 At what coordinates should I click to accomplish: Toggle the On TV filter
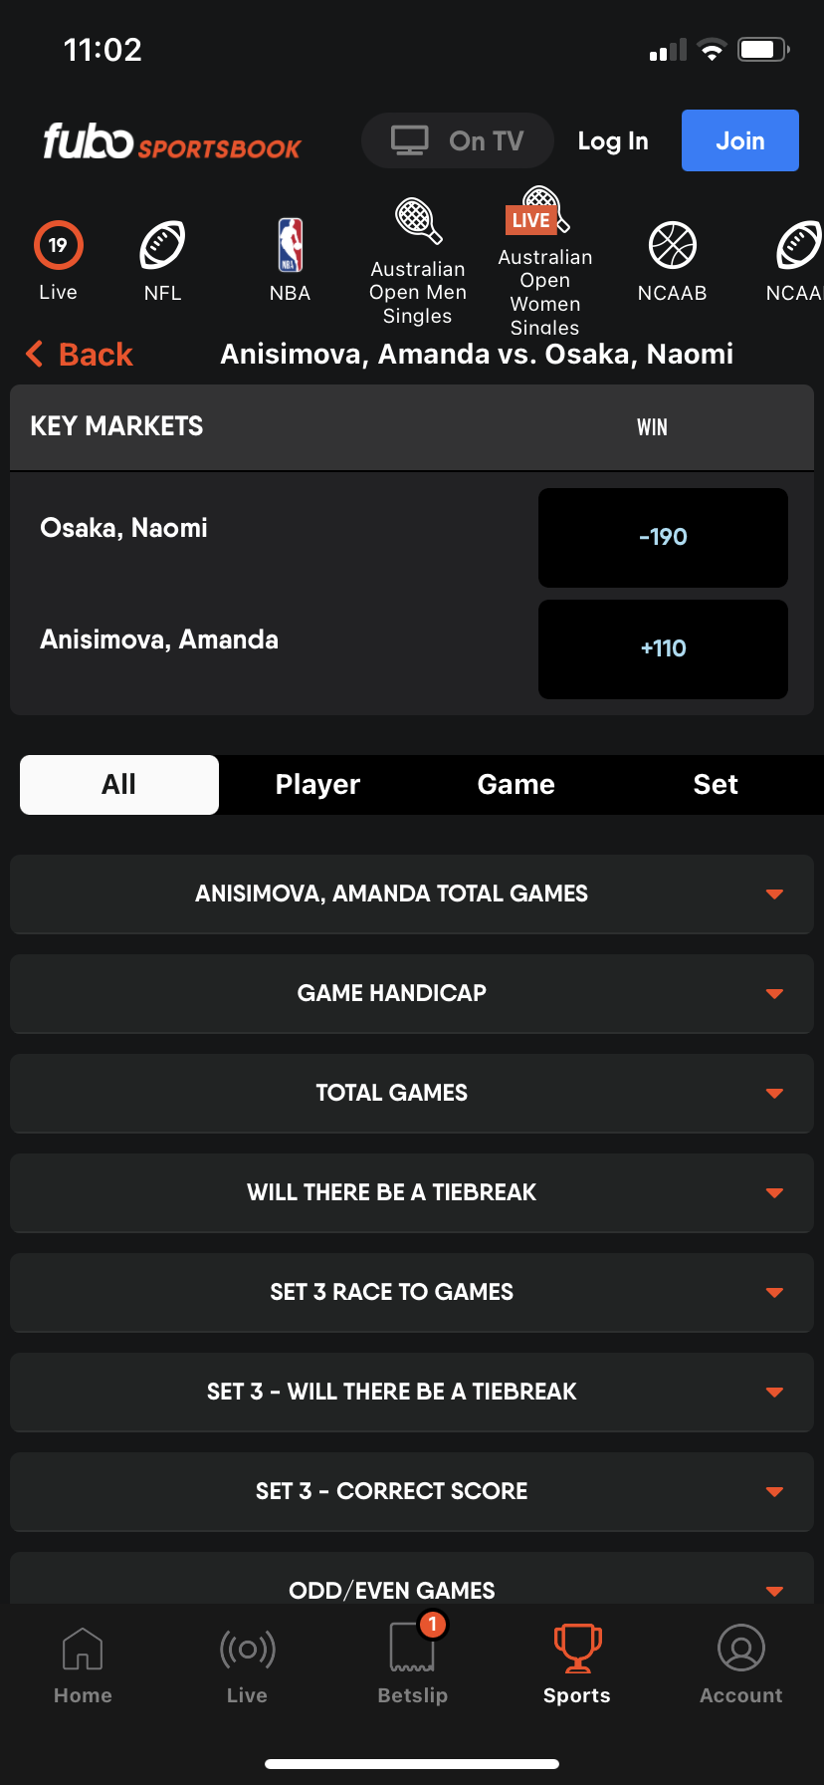[458, 140]
